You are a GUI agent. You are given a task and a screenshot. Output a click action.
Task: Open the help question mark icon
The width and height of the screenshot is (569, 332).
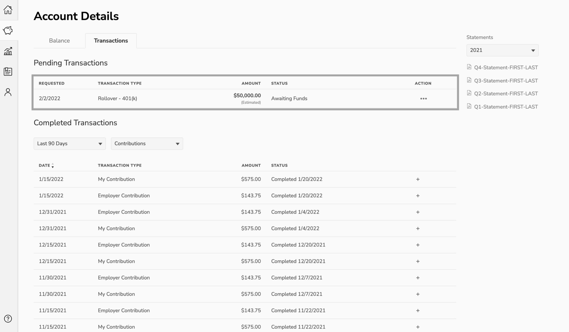[8, 319]
